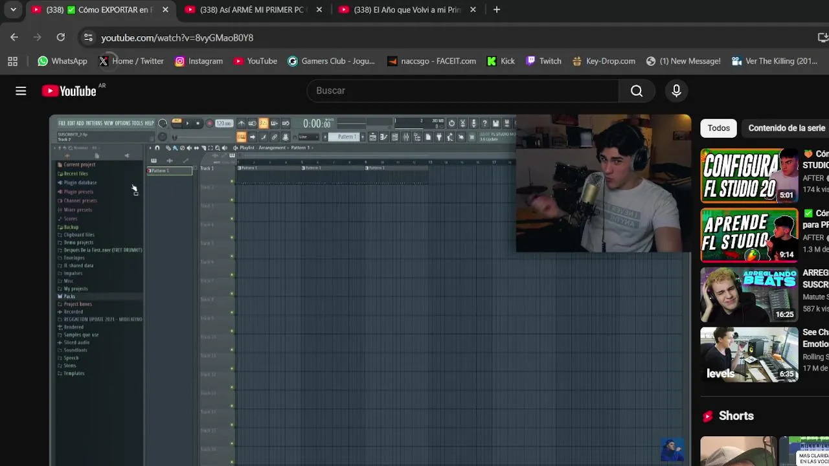Open the APRENDE FL STUDIO video thumbnail

[749, 236]
